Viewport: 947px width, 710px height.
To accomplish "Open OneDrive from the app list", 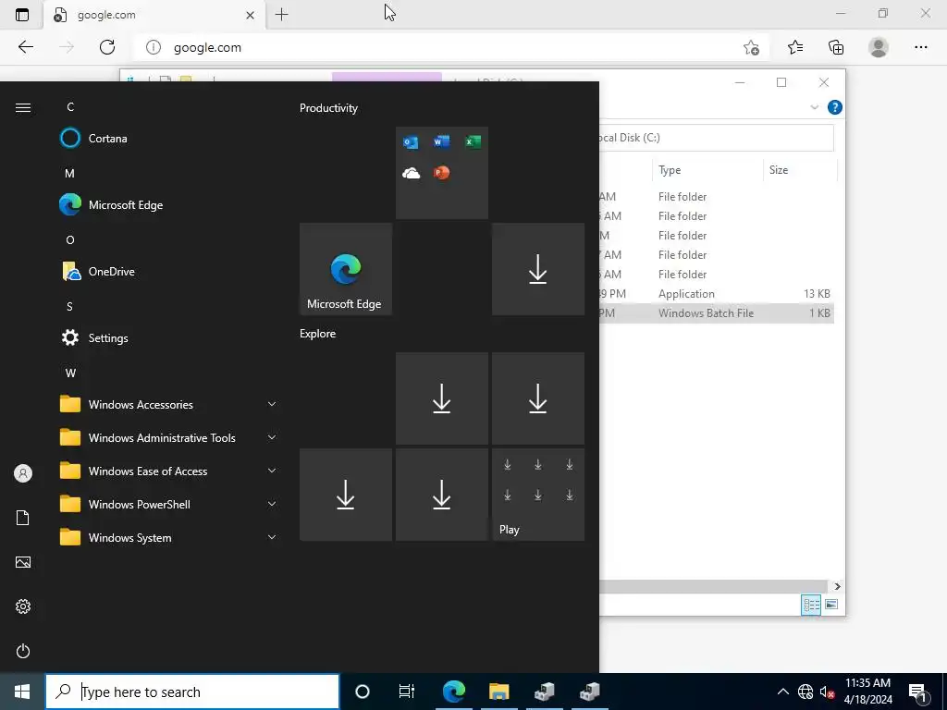I will click(169, 272).
